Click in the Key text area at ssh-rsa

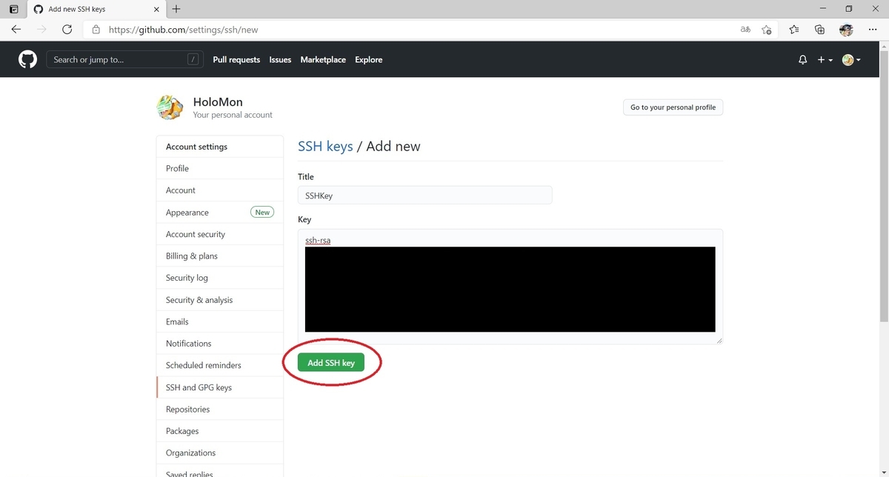[x=318, y=240]
